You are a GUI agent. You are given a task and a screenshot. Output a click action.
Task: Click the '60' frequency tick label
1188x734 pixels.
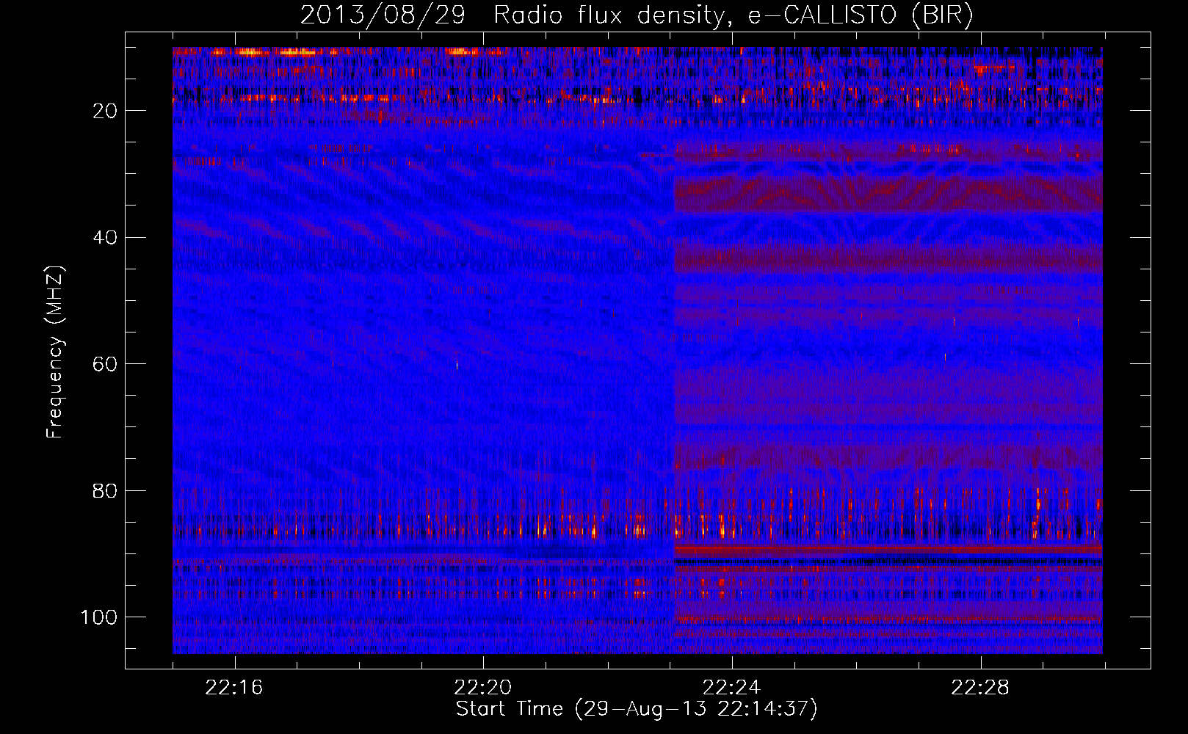(x=106, y=365)
